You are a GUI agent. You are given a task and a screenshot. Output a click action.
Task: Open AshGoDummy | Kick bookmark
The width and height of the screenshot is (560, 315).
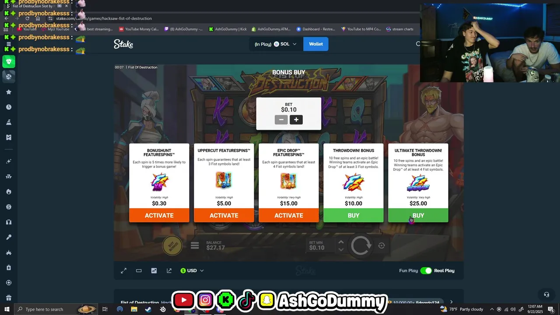pos(228,29)
